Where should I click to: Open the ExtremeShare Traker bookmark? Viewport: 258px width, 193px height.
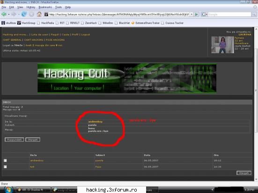[x=146, y=23]
